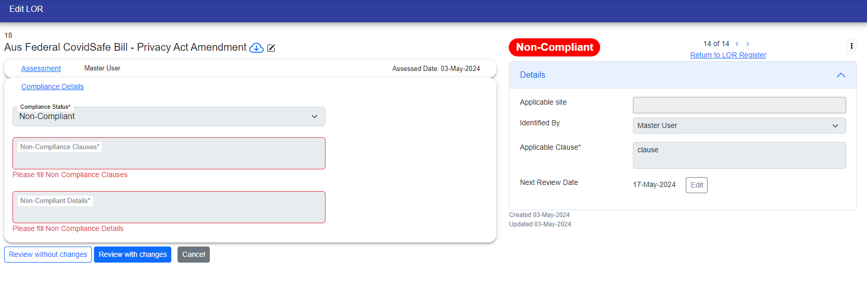The width and height of the screenshot is (867, 289).
Task: Click the pencil edit icon next to title
Action: click(271, 48)
